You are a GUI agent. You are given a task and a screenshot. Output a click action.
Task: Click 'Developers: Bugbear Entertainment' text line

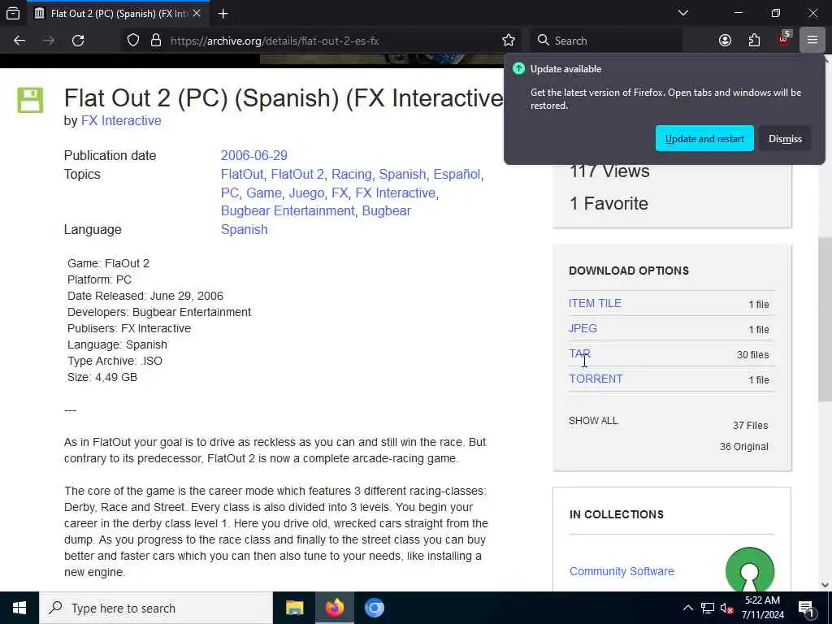pos(159,312)
